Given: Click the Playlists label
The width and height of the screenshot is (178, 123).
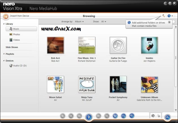Looking at the screenshot, I should (10, 54).
